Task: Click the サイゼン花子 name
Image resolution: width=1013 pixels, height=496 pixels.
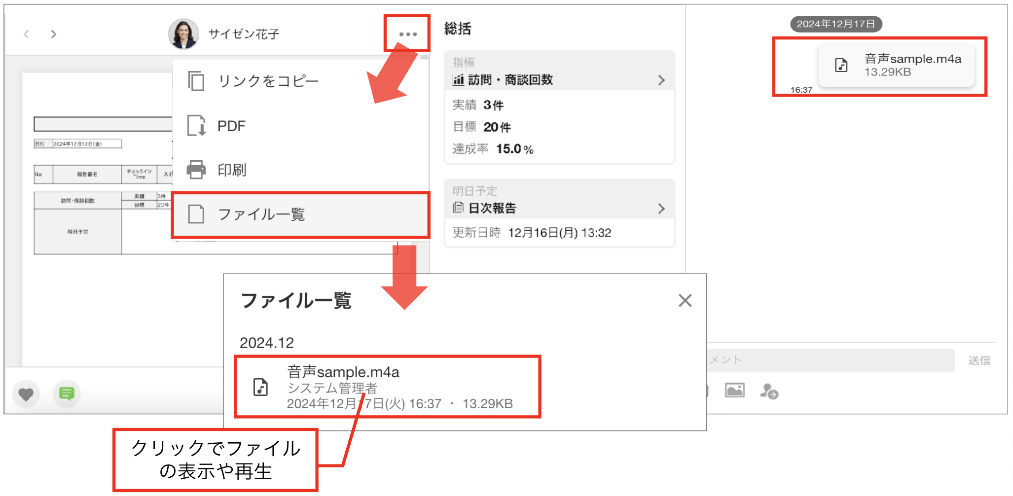Action: point(244,34)
